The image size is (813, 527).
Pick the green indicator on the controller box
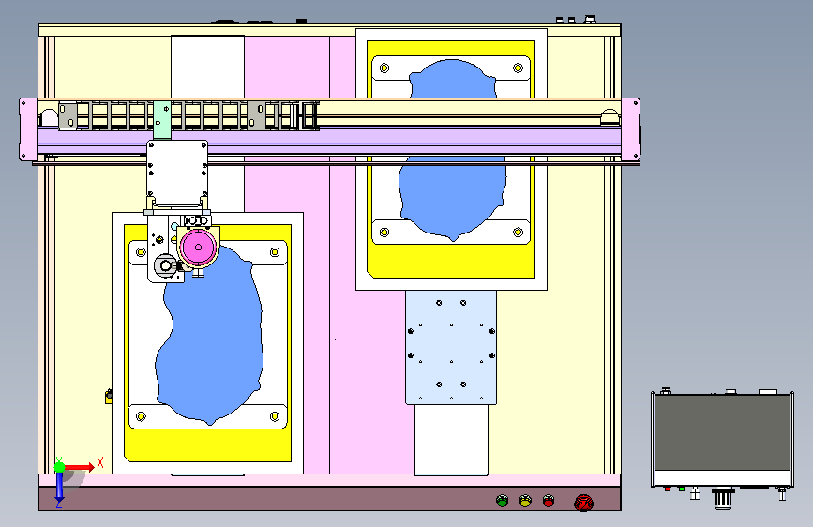(x=682, y=489)
